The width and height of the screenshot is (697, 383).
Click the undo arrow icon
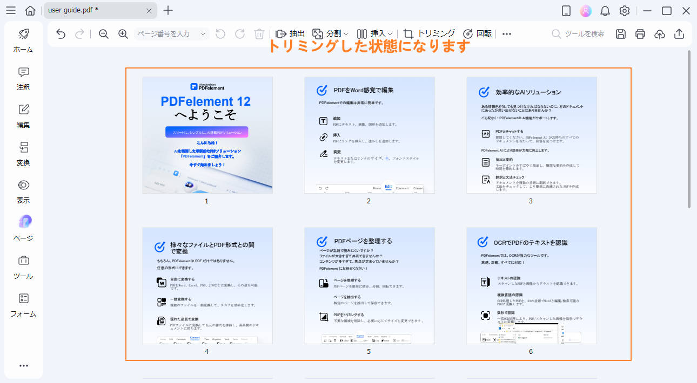(61, 34)
